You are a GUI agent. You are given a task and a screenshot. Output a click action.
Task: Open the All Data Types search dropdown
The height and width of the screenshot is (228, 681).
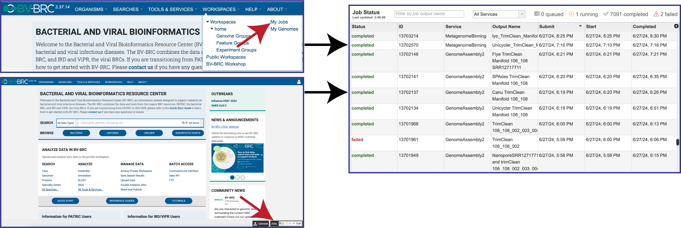point(68,123)
